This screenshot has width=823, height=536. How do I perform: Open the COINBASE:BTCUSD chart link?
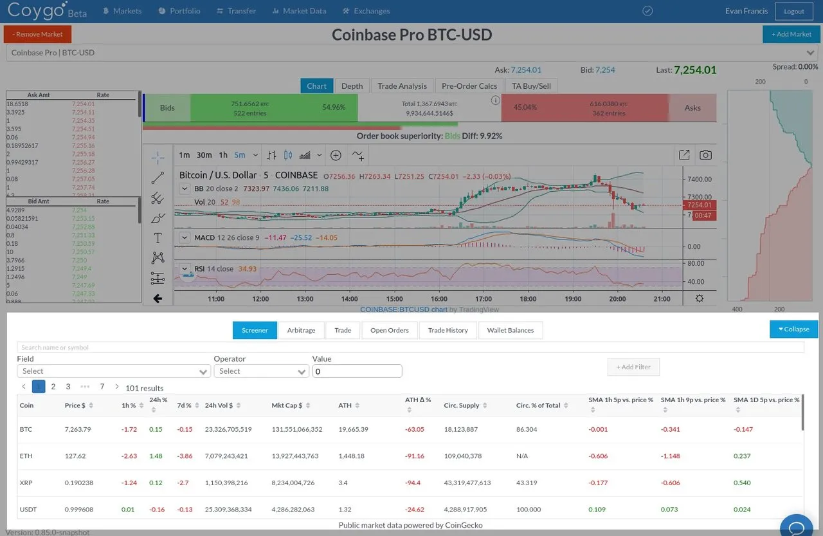(403, 309)
